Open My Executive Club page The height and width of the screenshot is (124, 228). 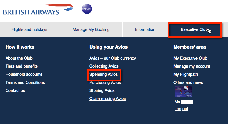point(190,58)
